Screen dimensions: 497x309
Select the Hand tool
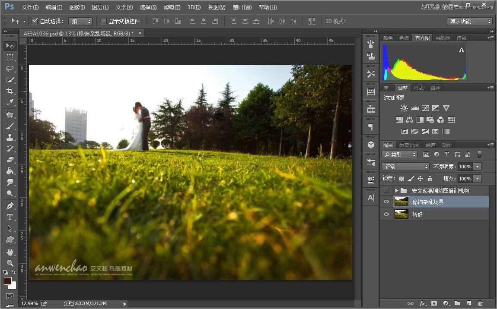10,252
